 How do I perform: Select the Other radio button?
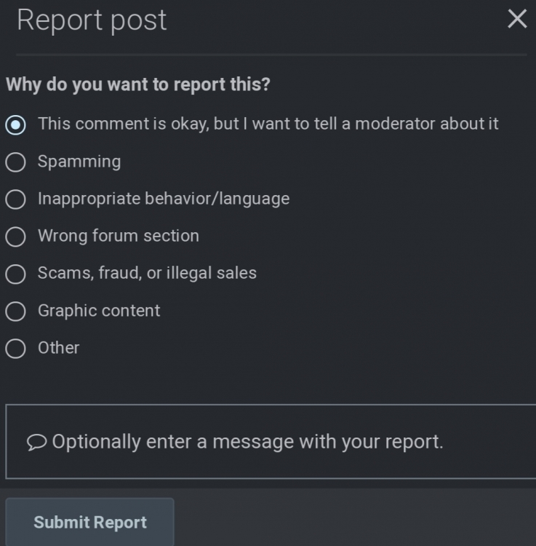pos(15,349)
